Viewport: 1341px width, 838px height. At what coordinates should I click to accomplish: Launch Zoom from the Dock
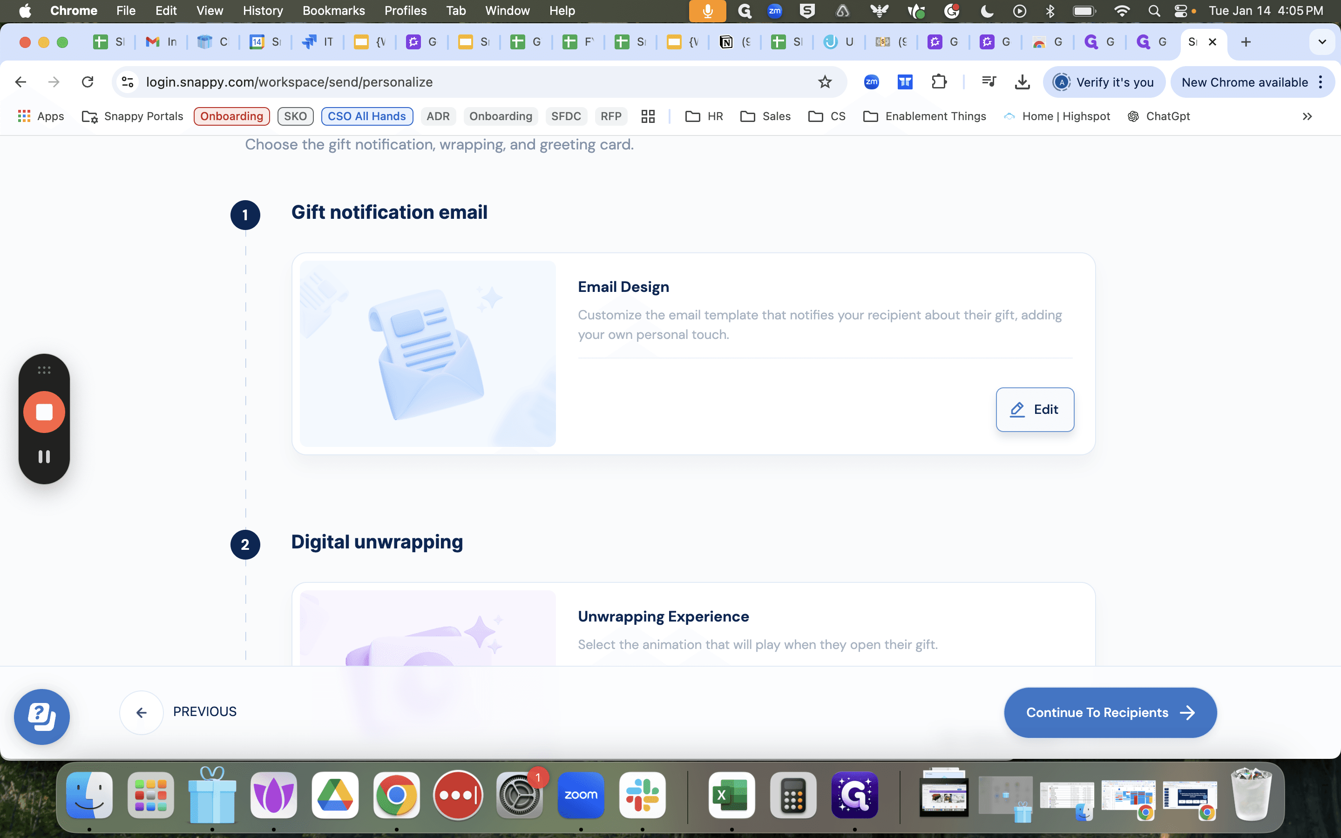[x=581, y=795]
